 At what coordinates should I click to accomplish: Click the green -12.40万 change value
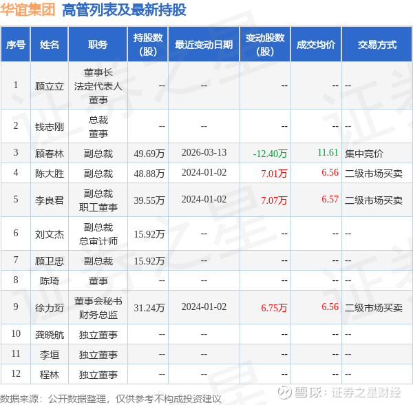point(270,154)
